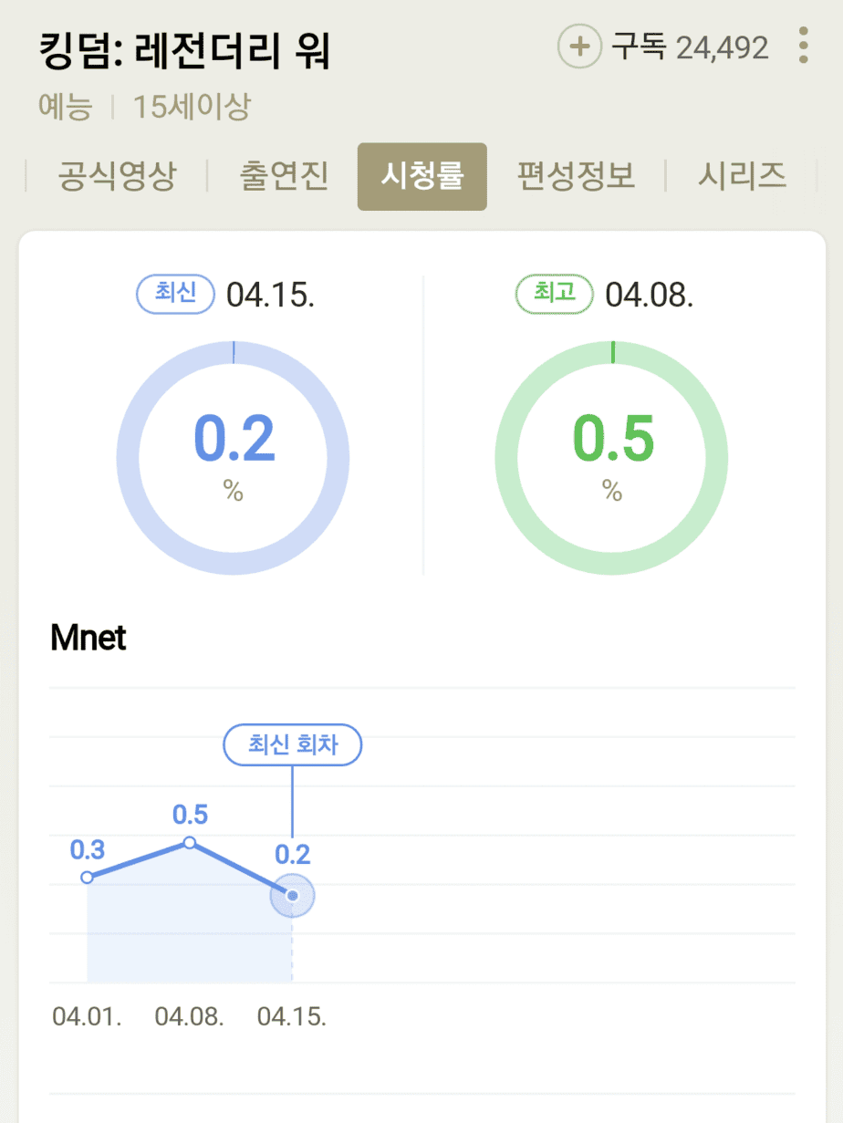Image resolution: width=843 pixels, height=1123 pixels.
Task: Tap the plus subscribe icon
Action: click(x=579, y=47)
